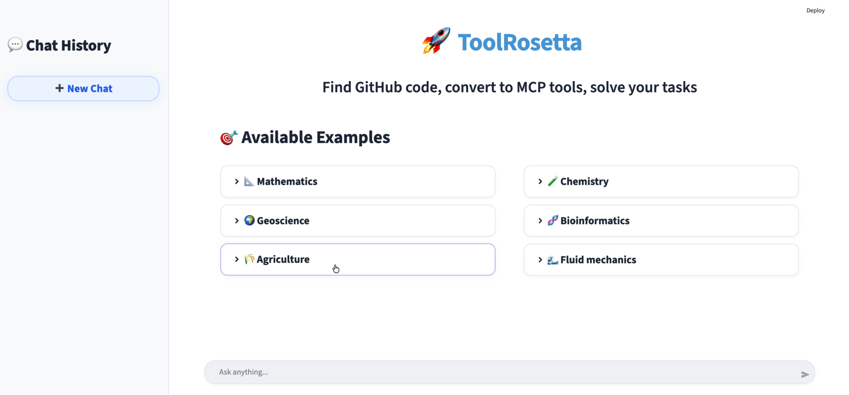Image resolution: width=849 pixels, height=395 pixels.
Task: Click the globe icon next to Geoscience
Action: pyautogui.click(x=249, y=220)
